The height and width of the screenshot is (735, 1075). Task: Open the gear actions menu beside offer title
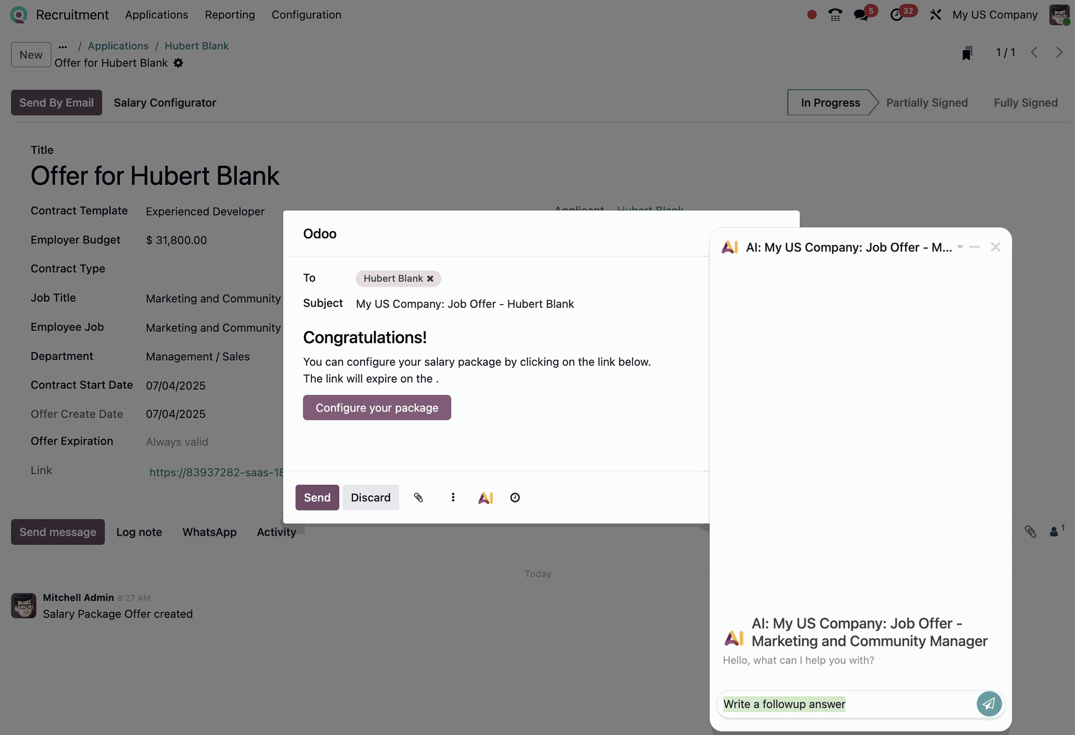click(178, 63)
